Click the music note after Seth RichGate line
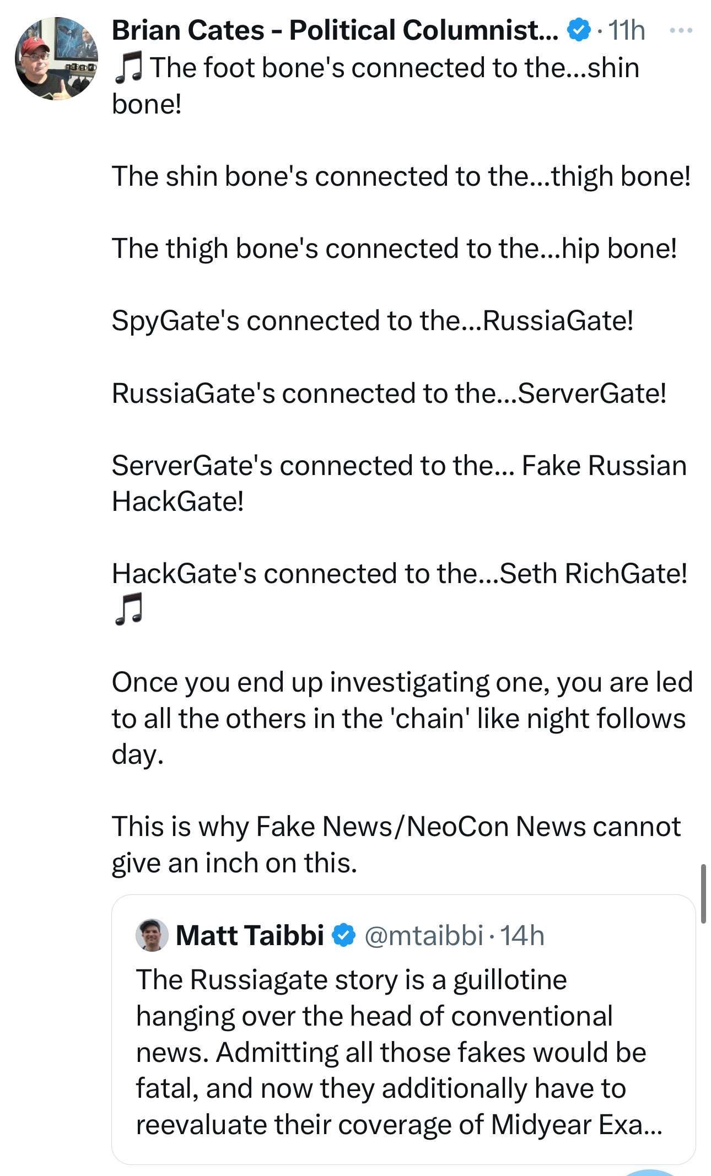 coord(128,609)
